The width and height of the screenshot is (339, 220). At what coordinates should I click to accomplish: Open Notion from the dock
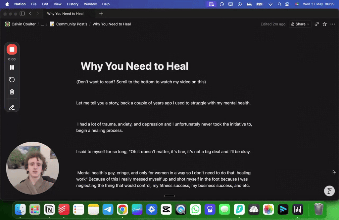[49, 209]
